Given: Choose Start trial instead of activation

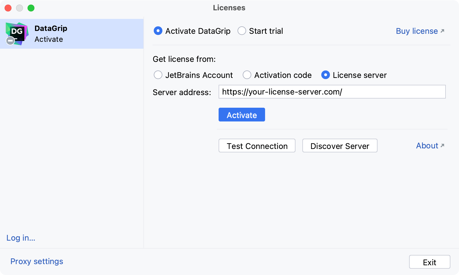Looking at the screenshot, I should (x=242, y=31).
